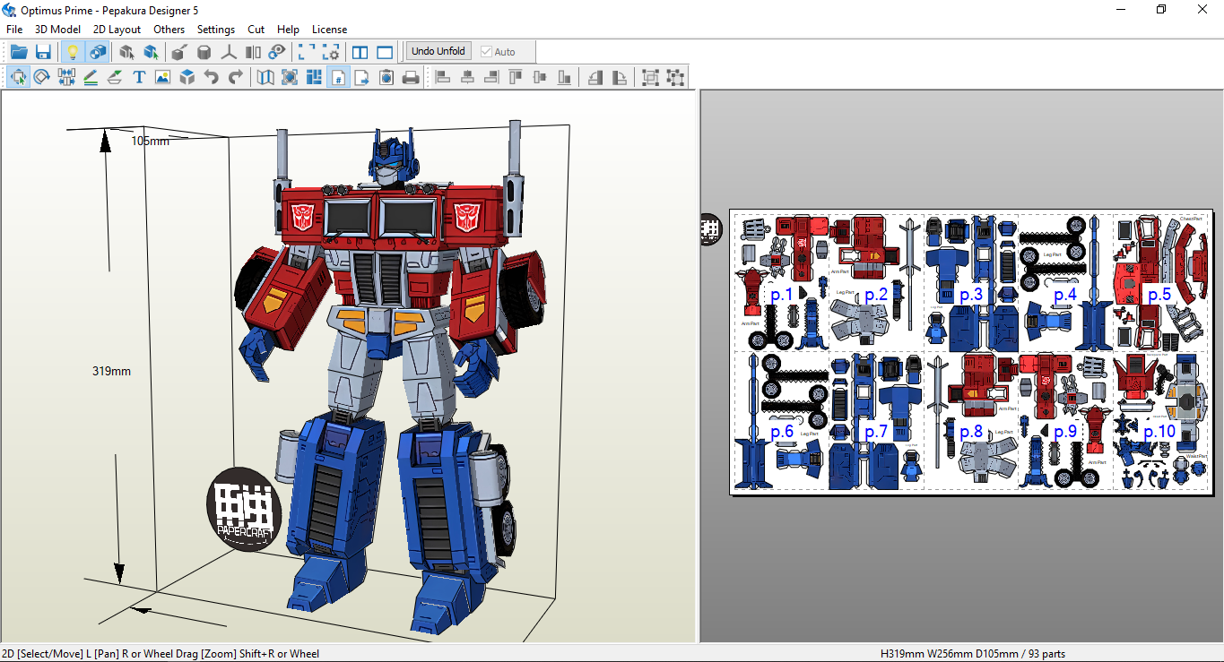1224x662 pixels.
Task: Toggle the texture display cube button
Action: pos(97,52)
